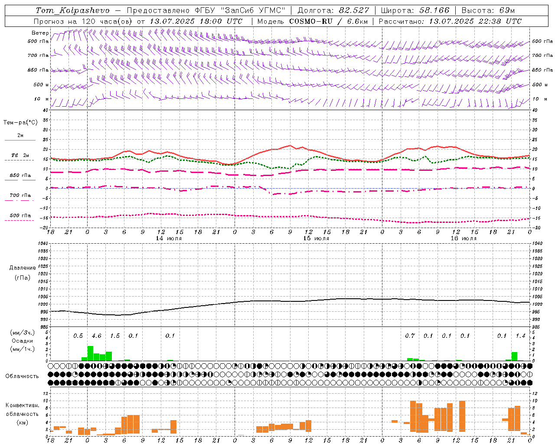555x444 pixels.
Task: Select the forecast length text Прогноз на 120 часа(ов)
Action: (83, 21)
